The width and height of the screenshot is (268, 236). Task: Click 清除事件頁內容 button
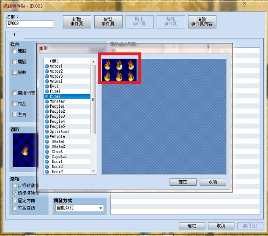pos(202,22)
